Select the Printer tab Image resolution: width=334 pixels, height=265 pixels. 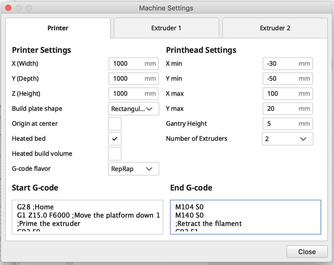[x=58, y=28]
